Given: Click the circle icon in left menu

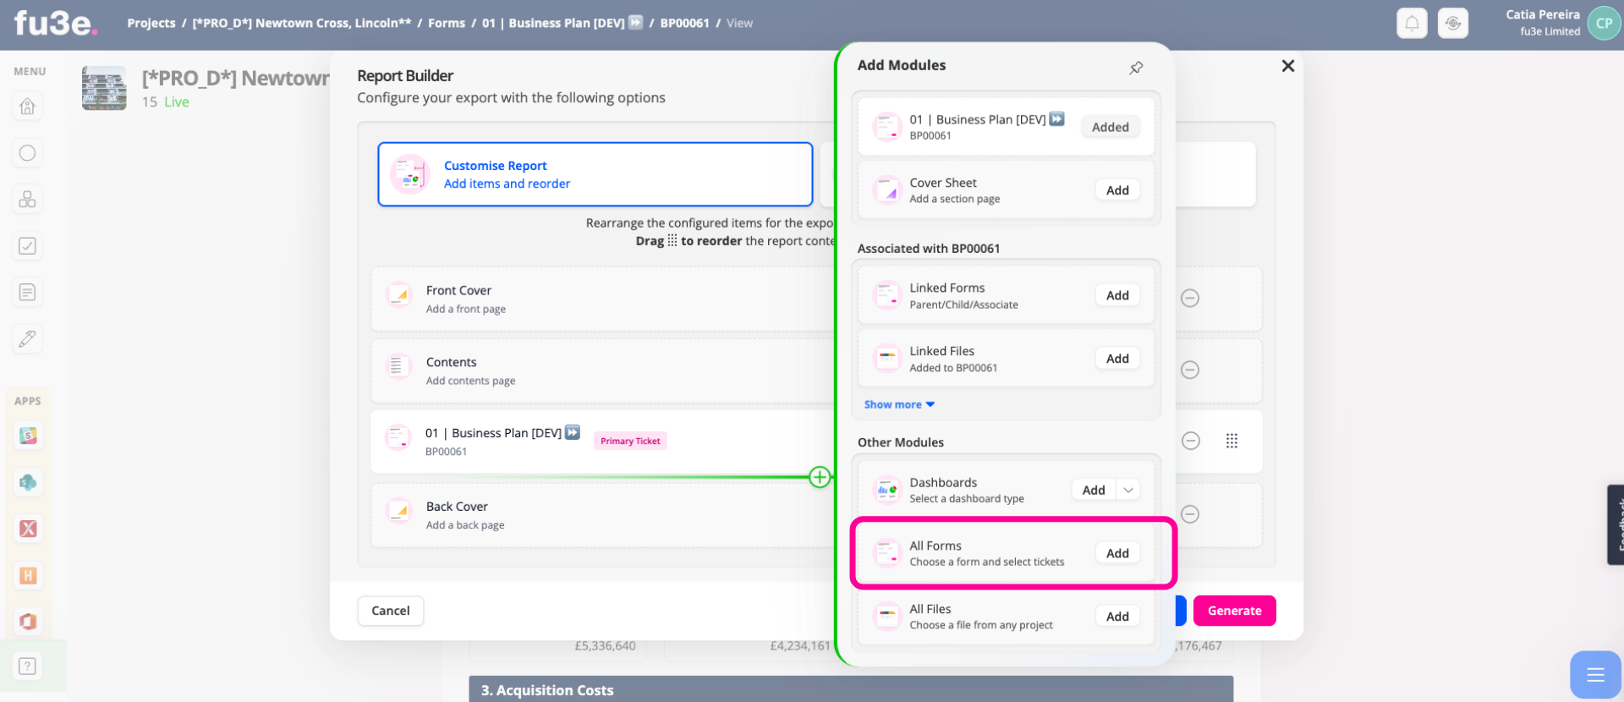Looking at the screenshot, I should click(27, 153).
